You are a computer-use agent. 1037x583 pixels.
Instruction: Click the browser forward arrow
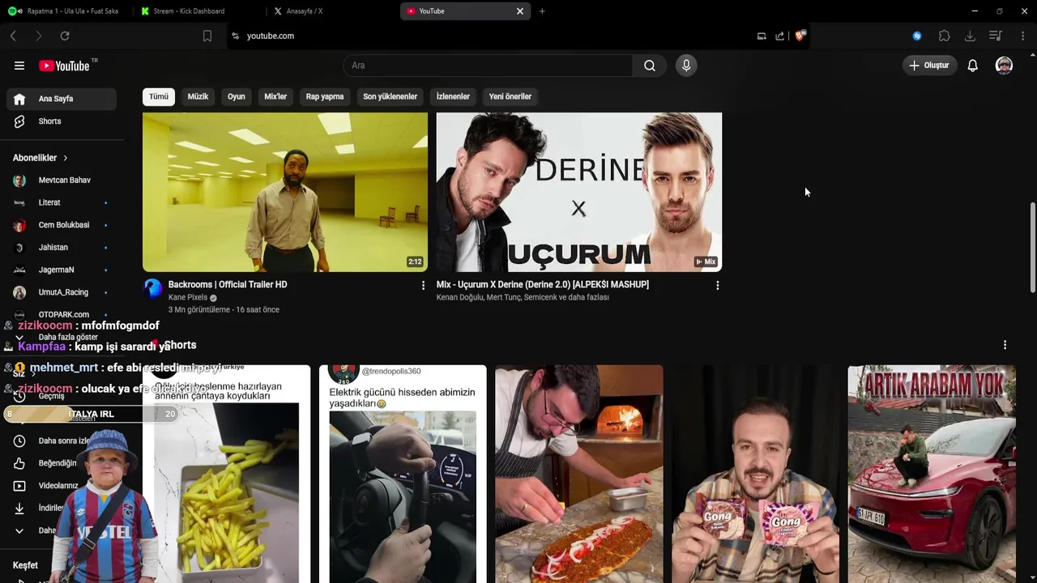point(38,36)
